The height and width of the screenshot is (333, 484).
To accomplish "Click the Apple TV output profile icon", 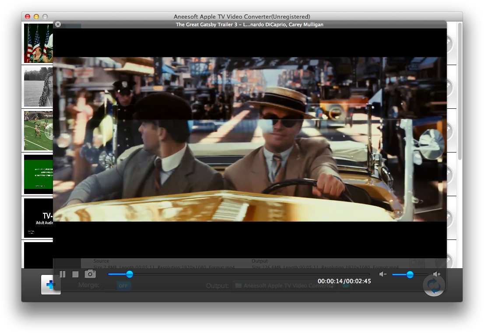I will coord(417,263).
